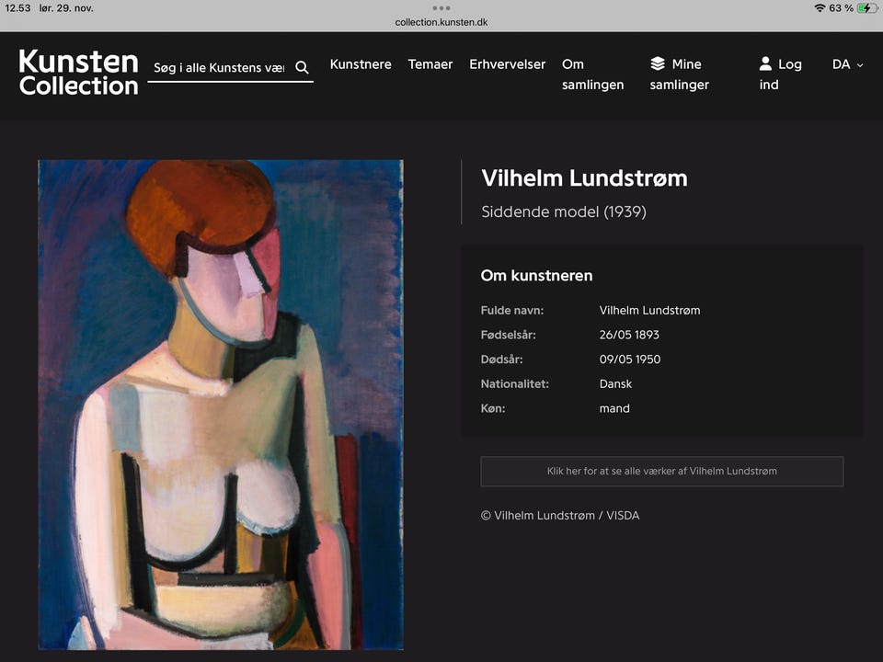Open the Erhvervelser section
Image resolution: width=883 pixels, height=662 pixels.
(x=507, y=64)
